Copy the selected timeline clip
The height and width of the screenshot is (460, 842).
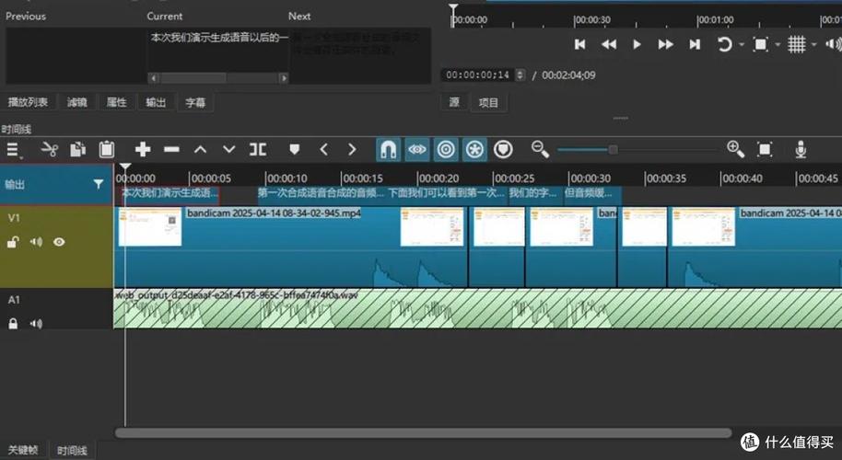[x=78, y=150]
